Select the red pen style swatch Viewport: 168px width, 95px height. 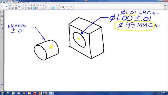54,5
